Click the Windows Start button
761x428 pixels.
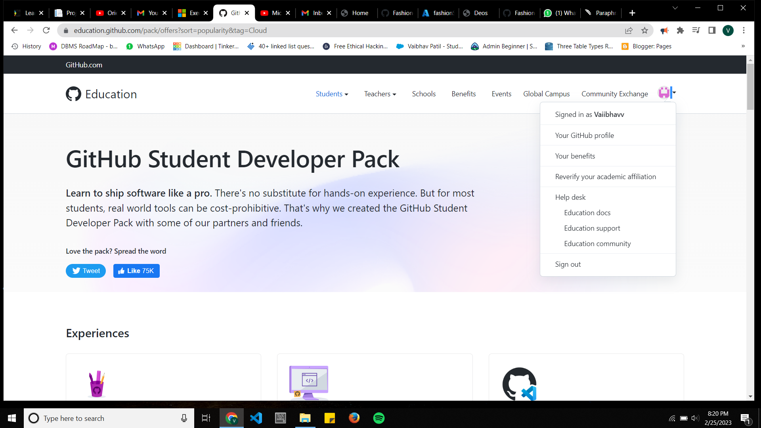pyautogui.click(x=12, y=418)
